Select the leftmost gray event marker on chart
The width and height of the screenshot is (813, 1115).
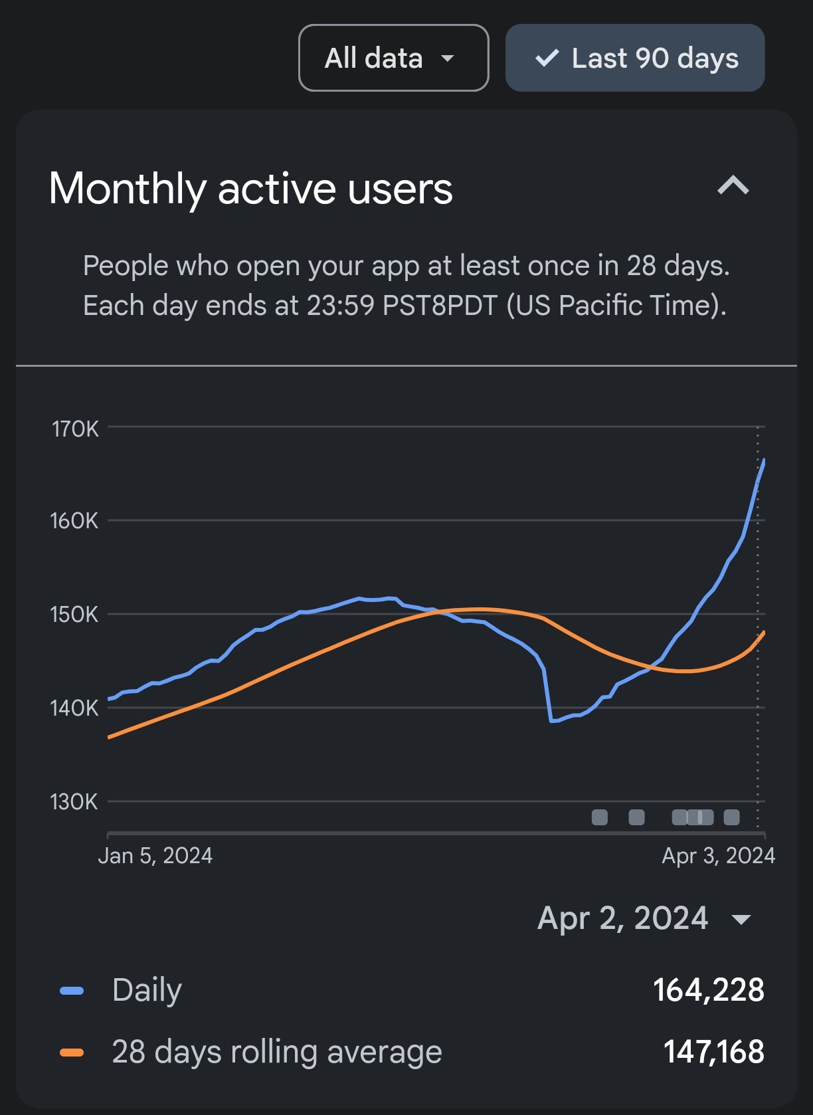coord(600,817)
